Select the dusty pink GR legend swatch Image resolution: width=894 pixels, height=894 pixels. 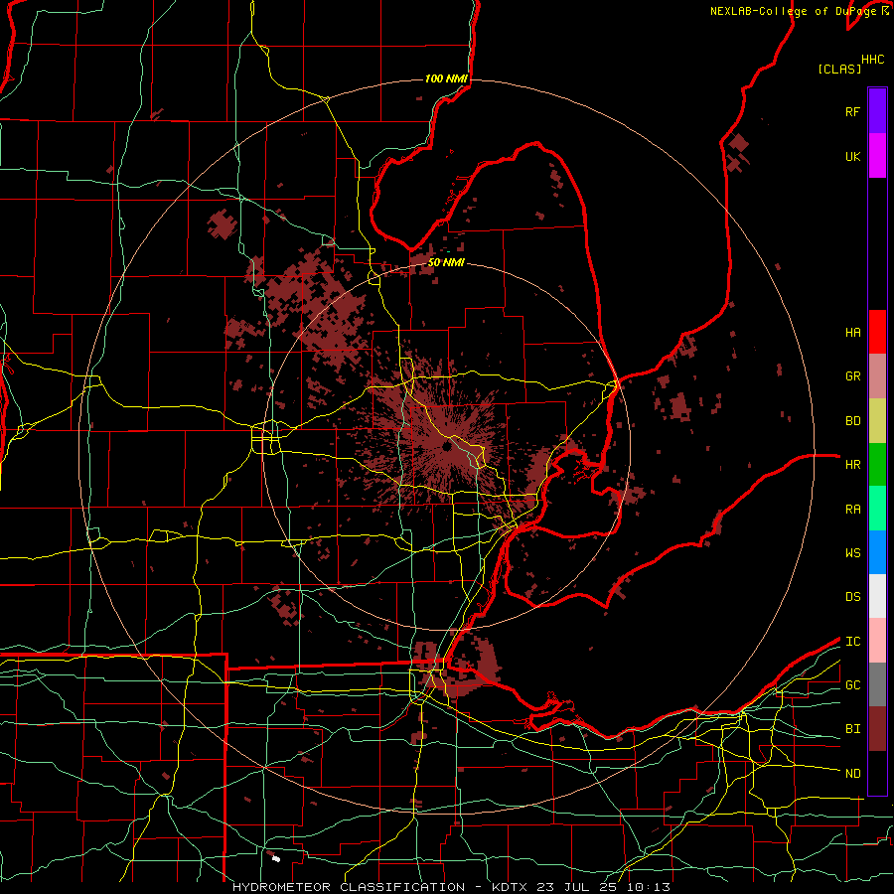(877, 376)
